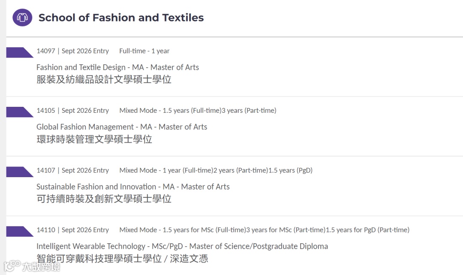Open the School of Fashion and Textiles heading
Viewport: 463px width, 275px height.
(x=121, y=18)
